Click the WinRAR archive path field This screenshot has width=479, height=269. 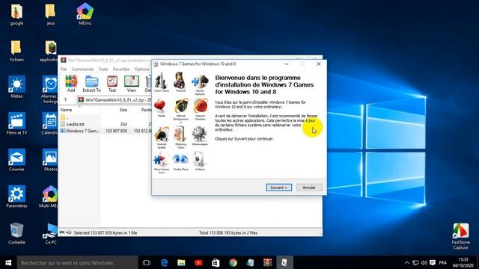[x=115, y=100]
